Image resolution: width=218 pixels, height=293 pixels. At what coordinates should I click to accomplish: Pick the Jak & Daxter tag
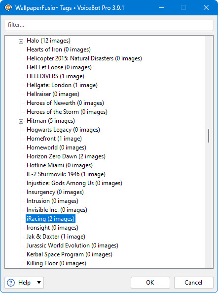[56, 237]
